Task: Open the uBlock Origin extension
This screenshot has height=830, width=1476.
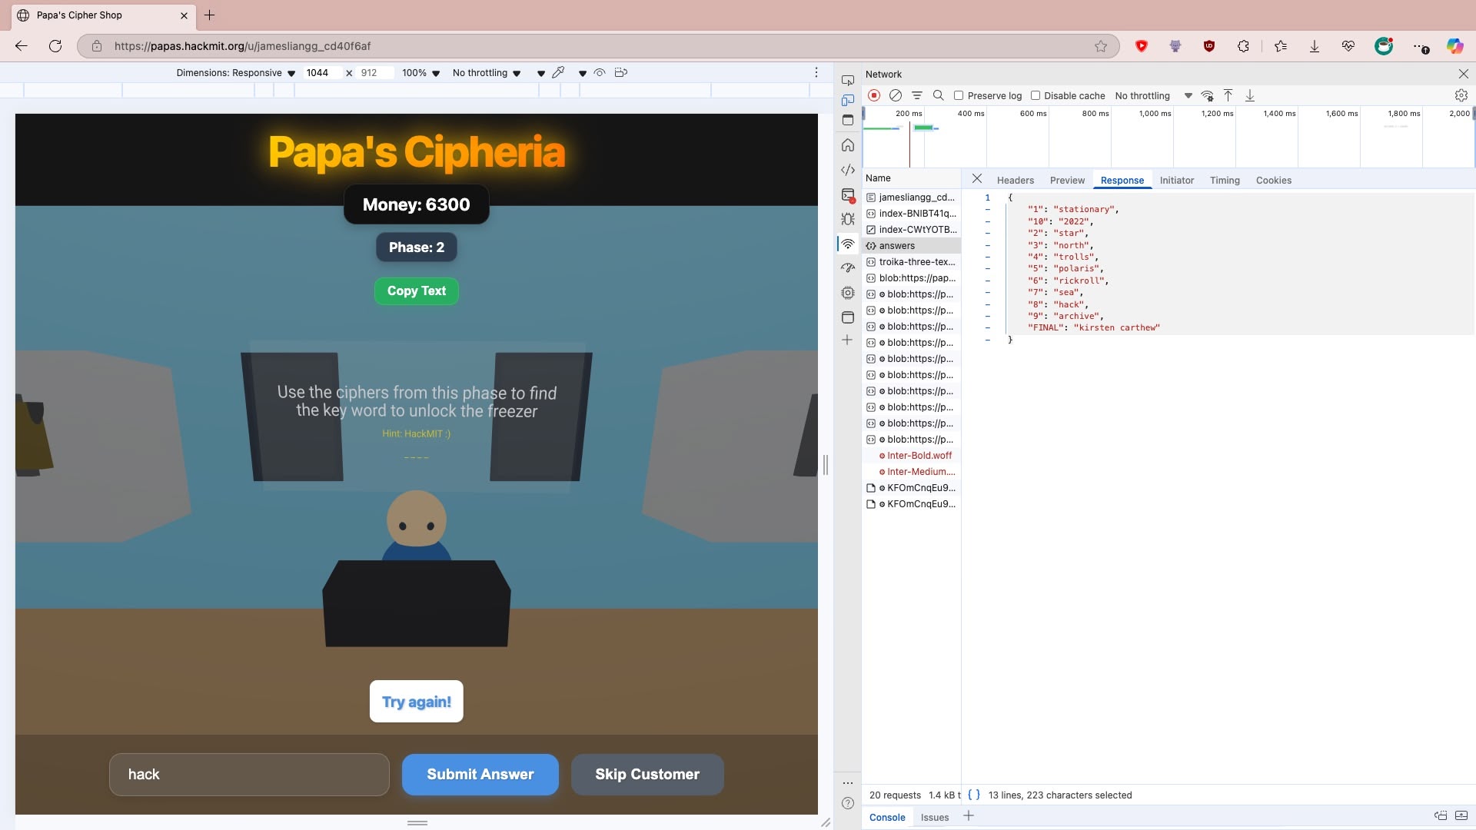Action: click(1209, 46)
